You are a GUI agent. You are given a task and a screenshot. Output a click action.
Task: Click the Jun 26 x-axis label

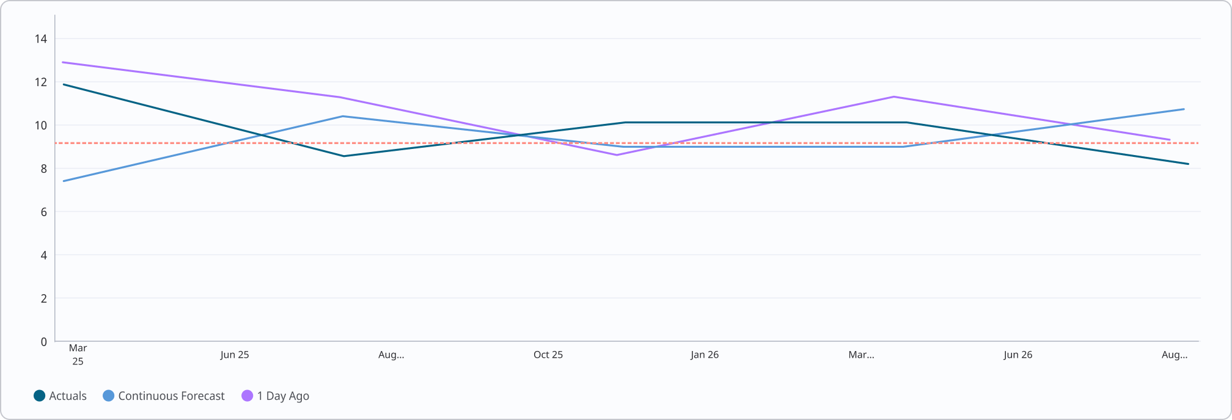1018,355
